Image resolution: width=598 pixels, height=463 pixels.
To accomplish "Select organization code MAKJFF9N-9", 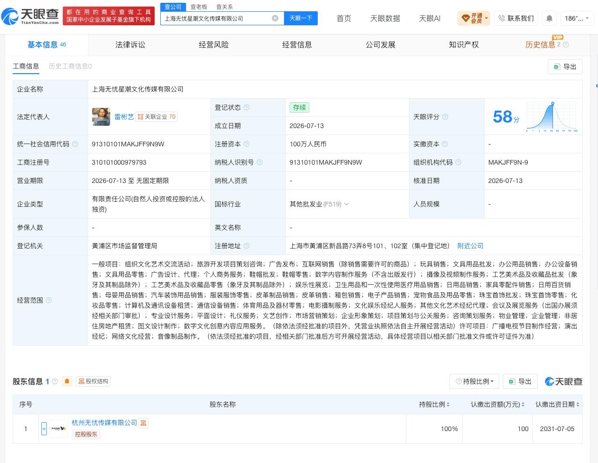I will coord(508,162).
